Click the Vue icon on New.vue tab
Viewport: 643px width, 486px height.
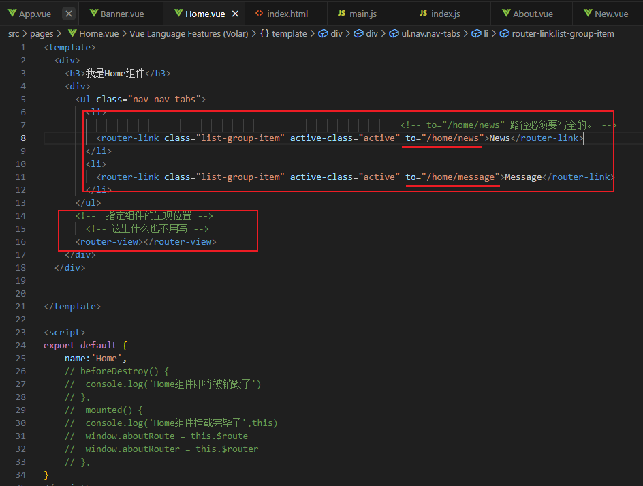point(588,13)
